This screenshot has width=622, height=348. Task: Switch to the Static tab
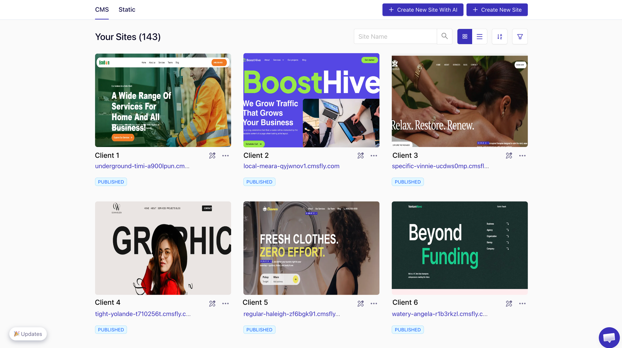tap(127, 10)
